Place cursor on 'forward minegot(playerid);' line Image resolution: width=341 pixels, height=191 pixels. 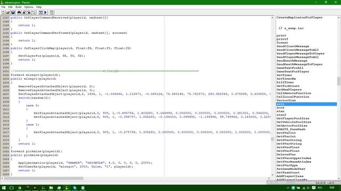36,75
